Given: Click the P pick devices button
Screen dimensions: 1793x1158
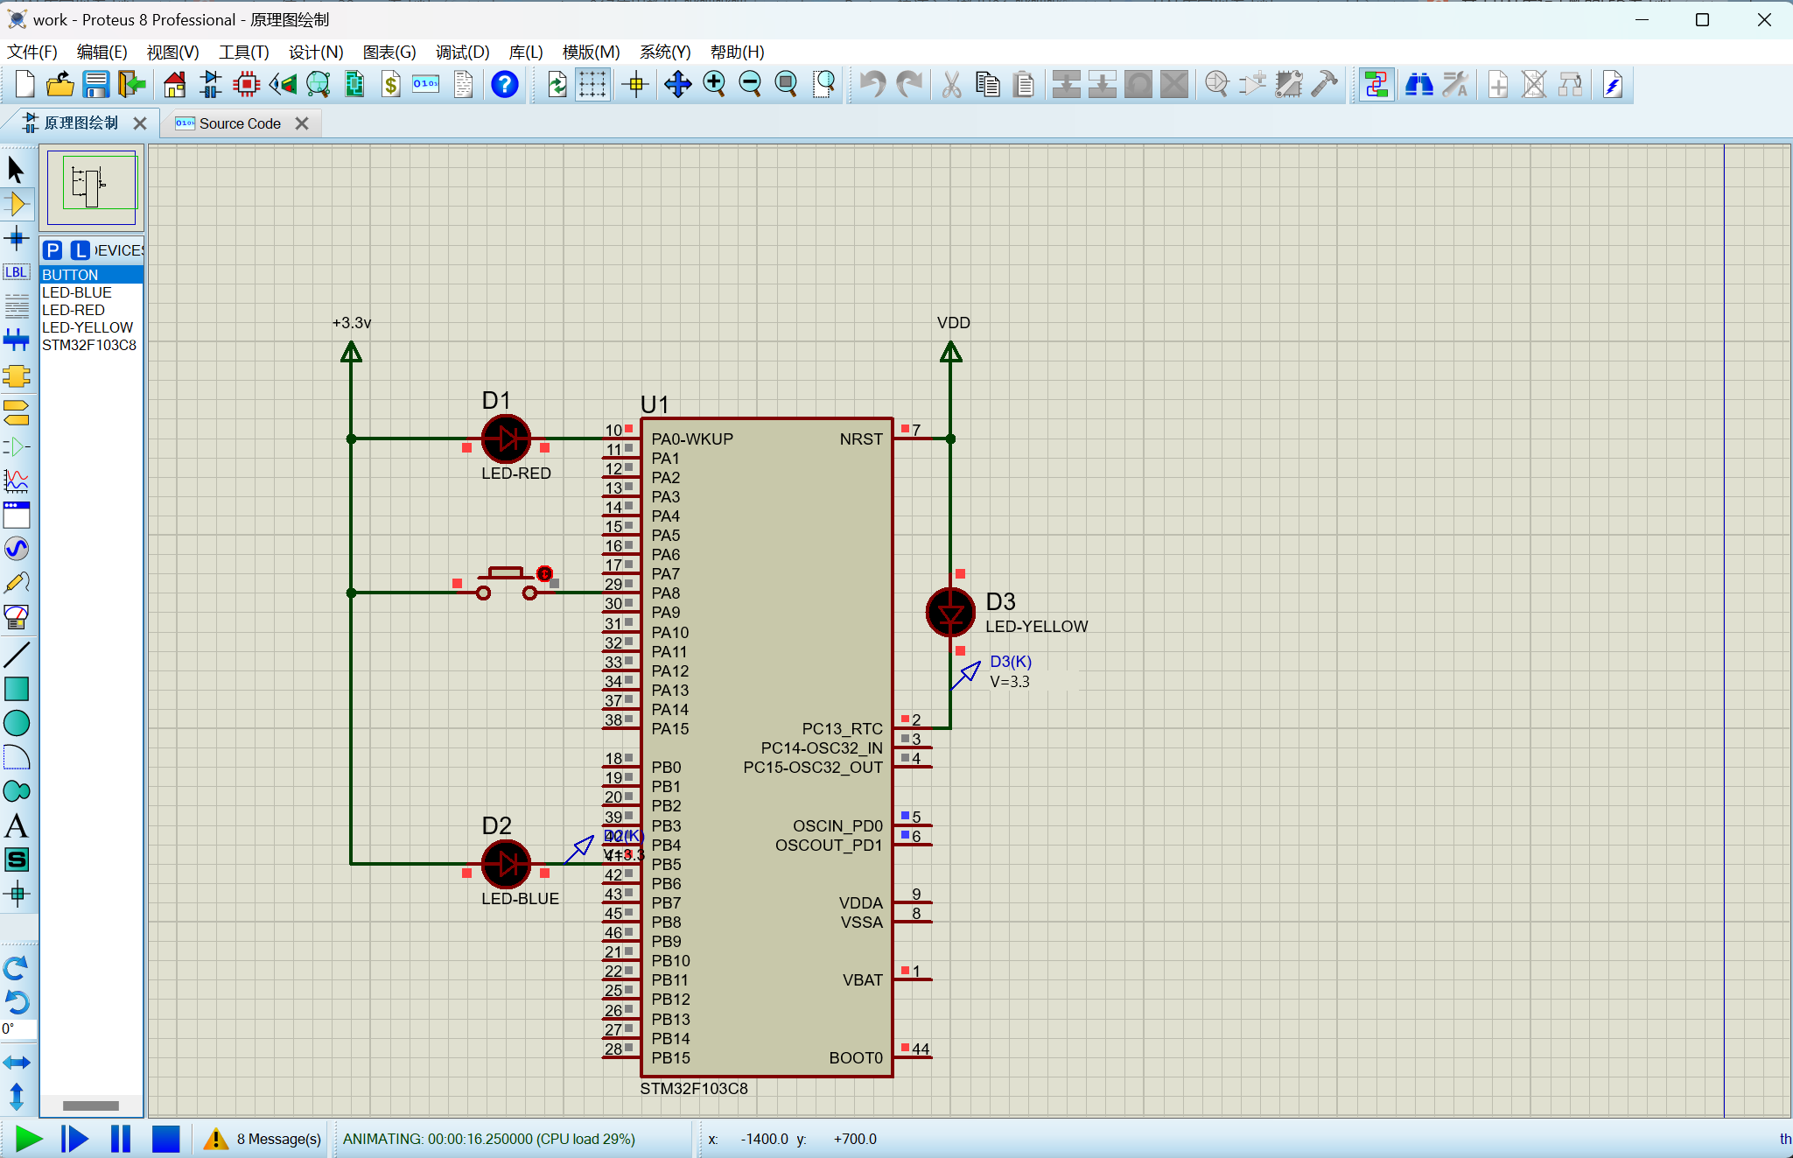Looking at the screenshot, I should point(53,250).
